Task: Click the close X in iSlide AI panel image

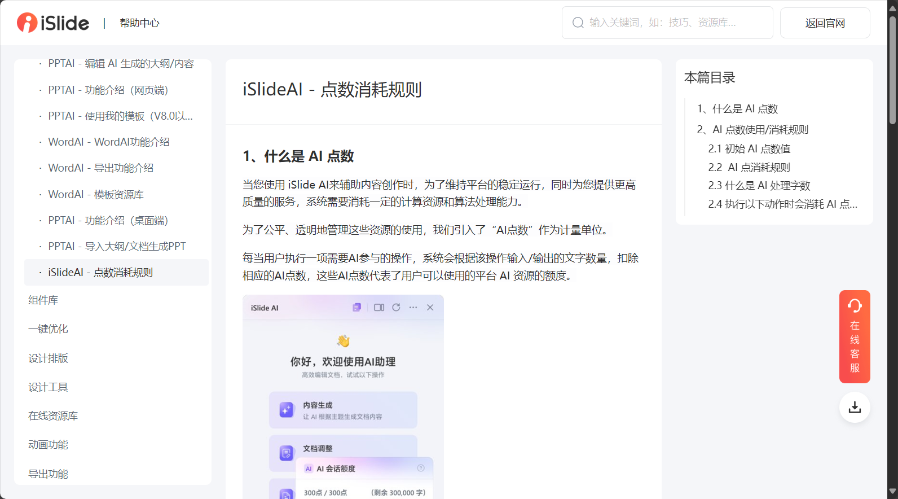Action: [x=430, y=308]
